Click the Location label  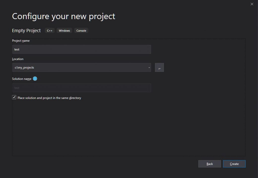click(18, 59)
